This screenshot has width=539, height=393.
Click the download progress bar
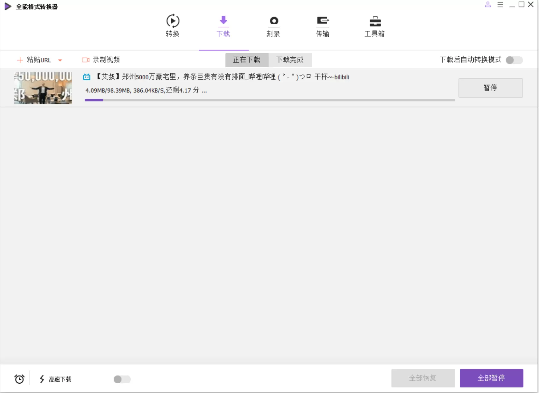coord(269,100)
